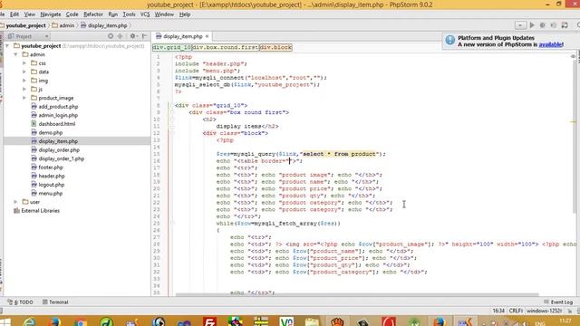The width and height of the screenshot is (580, 326).
Task: Expand the data folder
Action: coord(24,72)
